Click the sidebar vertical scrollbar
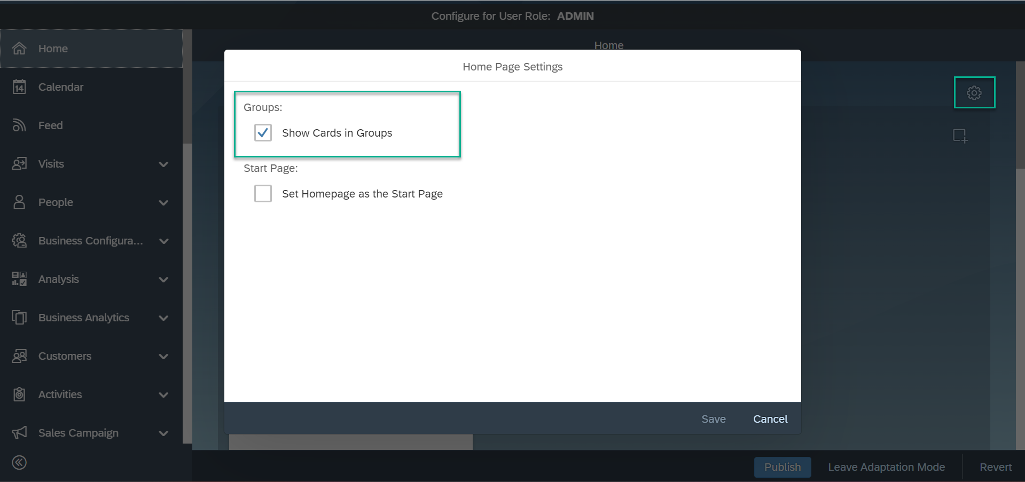Viewport: 1025px width, 482px height. (x=187, y=86)
